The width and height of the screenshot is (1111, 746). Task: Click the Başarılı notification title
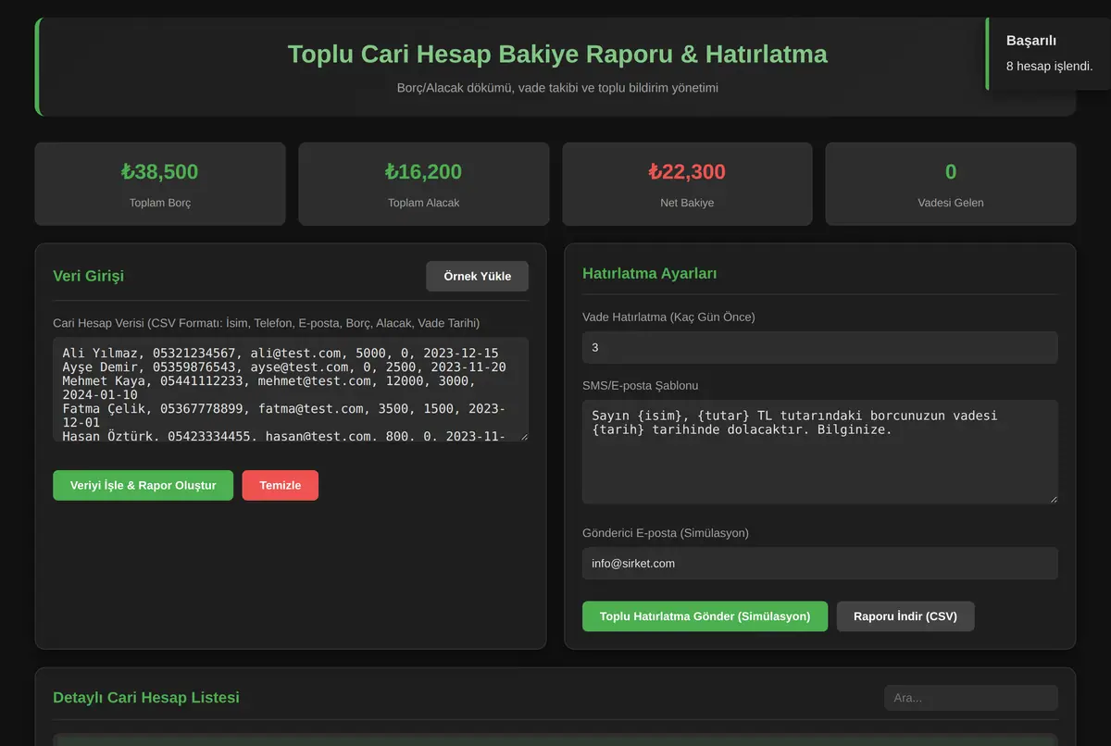tap(1031, 41)
